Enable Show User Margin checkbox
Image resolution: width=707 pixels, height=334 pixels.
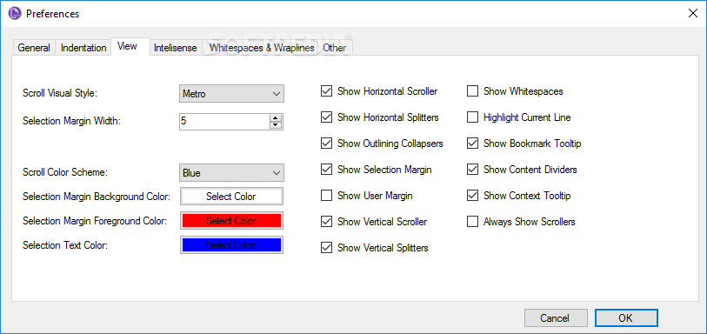pos(326,196)
